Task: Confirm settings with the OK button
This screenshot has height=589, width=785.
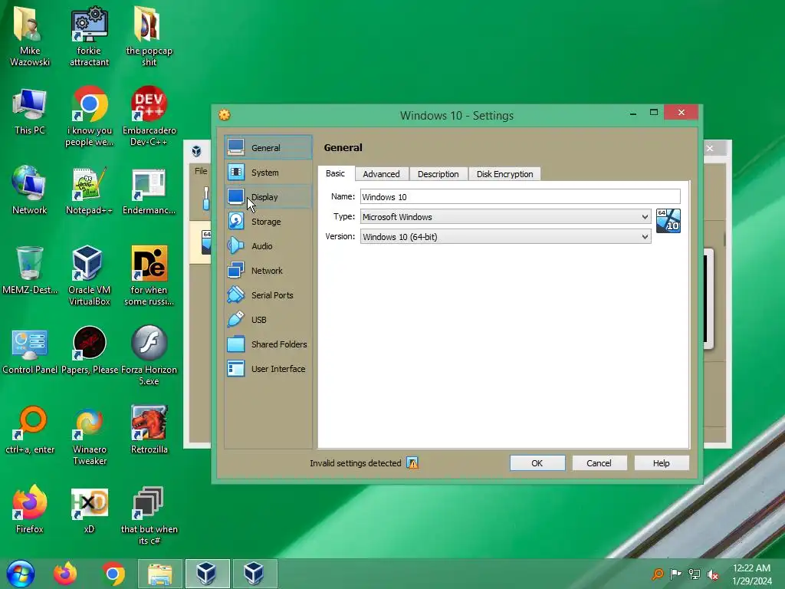Action: (537, 463)
